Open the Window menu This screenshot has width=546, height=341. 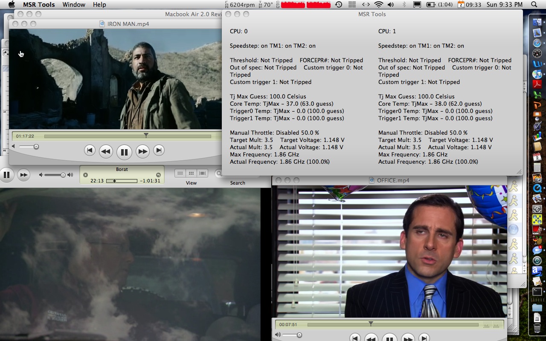click(x=74, y=5)
